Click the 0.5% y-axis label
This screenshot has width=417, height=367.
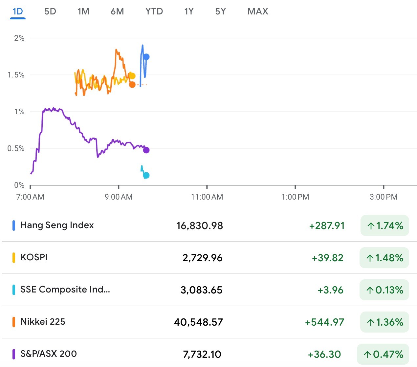point(16,148)
